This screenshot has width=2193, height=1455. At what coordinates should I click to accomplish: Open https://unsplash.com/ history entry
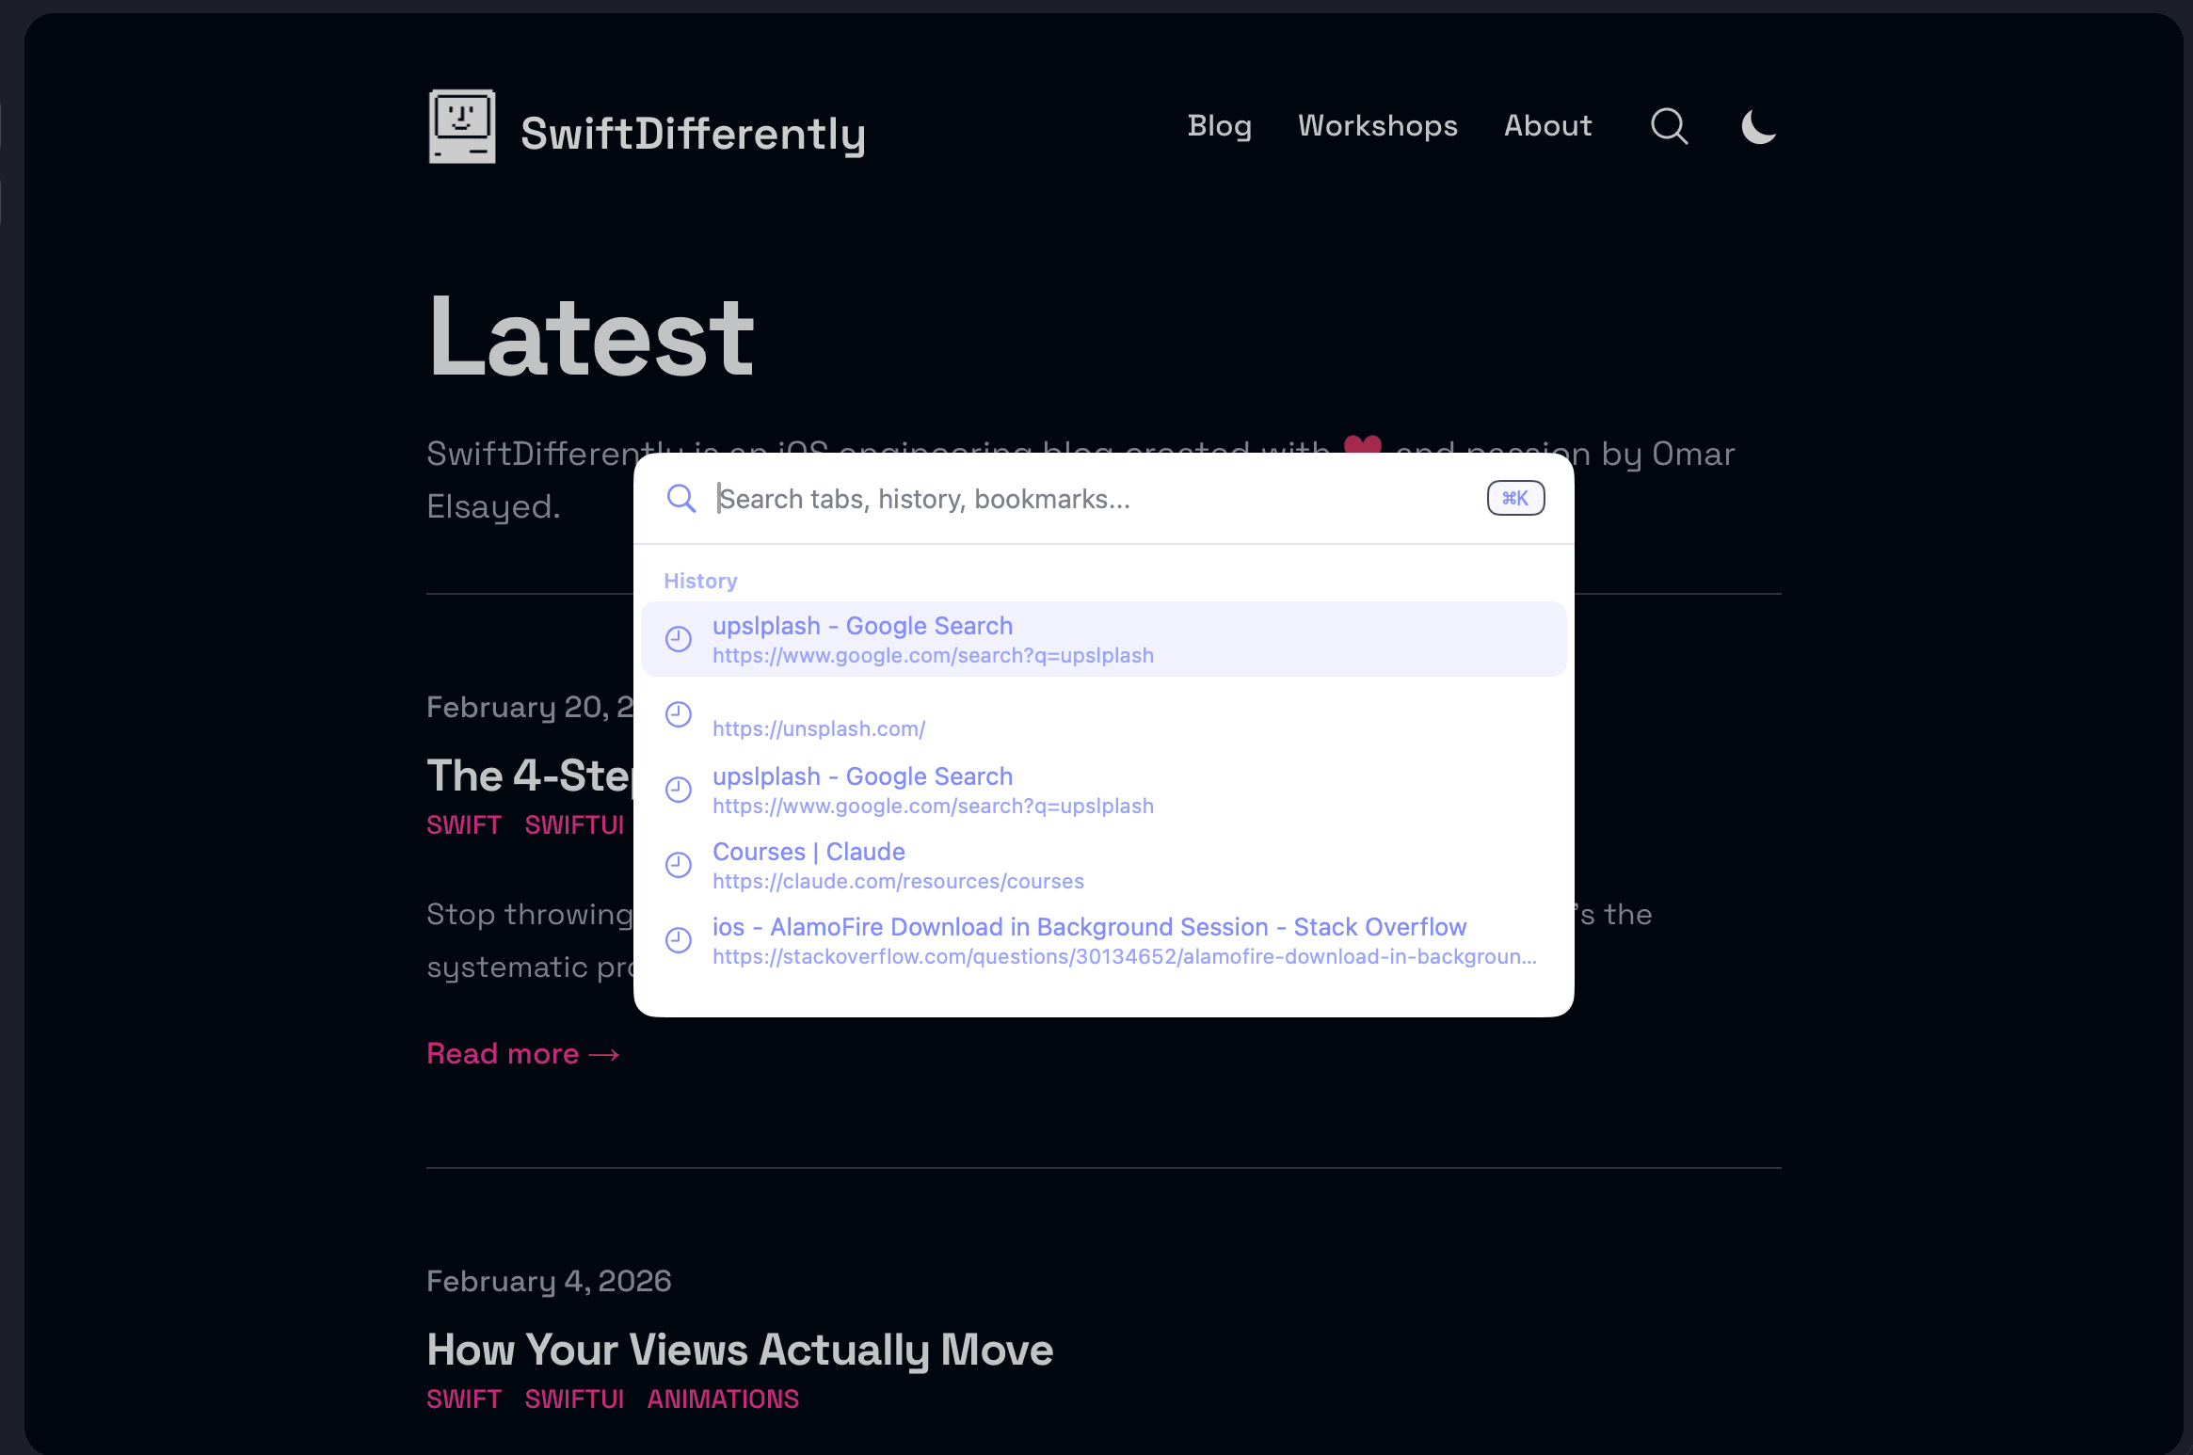click(819, 727)
